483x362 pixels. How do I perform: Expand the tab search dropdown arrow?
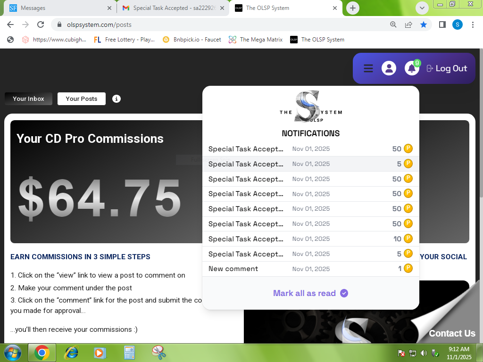tap(422, 8)
